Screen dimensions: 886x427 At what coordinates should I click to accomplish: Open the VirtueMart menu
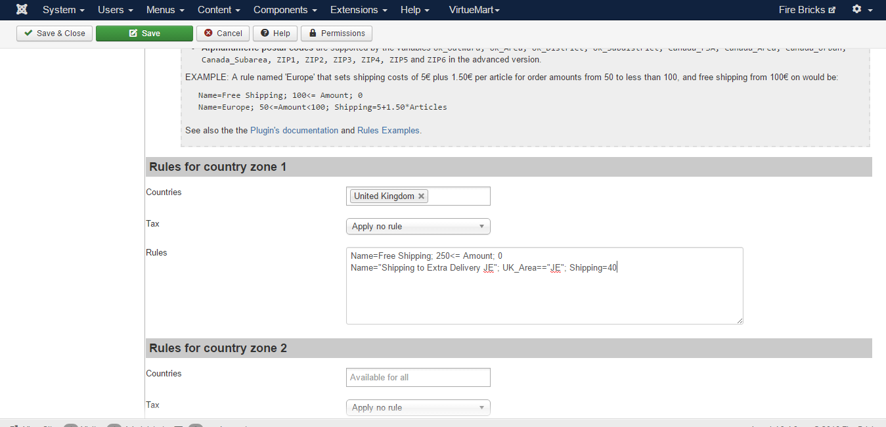pyautogui.click(x=474, y=10)
